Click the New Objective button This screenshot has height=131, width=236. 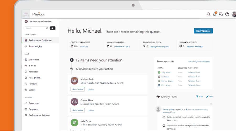coord(203,31)
